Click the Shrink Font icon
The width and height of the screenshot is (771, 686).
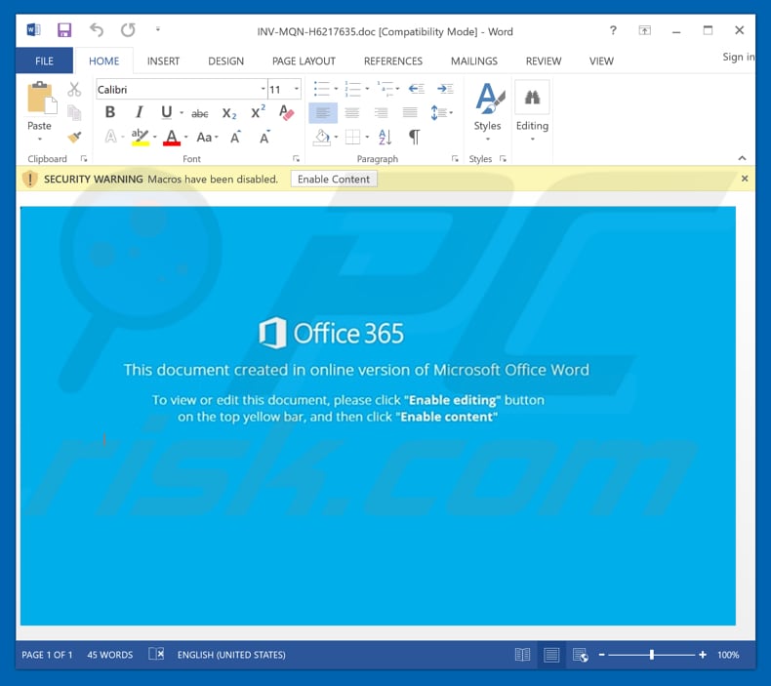(264, 137)
